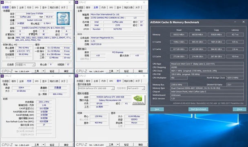Click the 工具 button in the mainboard window
The width and height of the screenshot is (248, 147).
point(111,71)
